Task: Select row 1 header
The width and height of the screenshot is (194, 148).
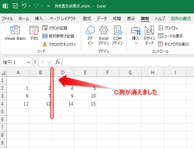Action: pyautogui.click(x=3, y=80)
